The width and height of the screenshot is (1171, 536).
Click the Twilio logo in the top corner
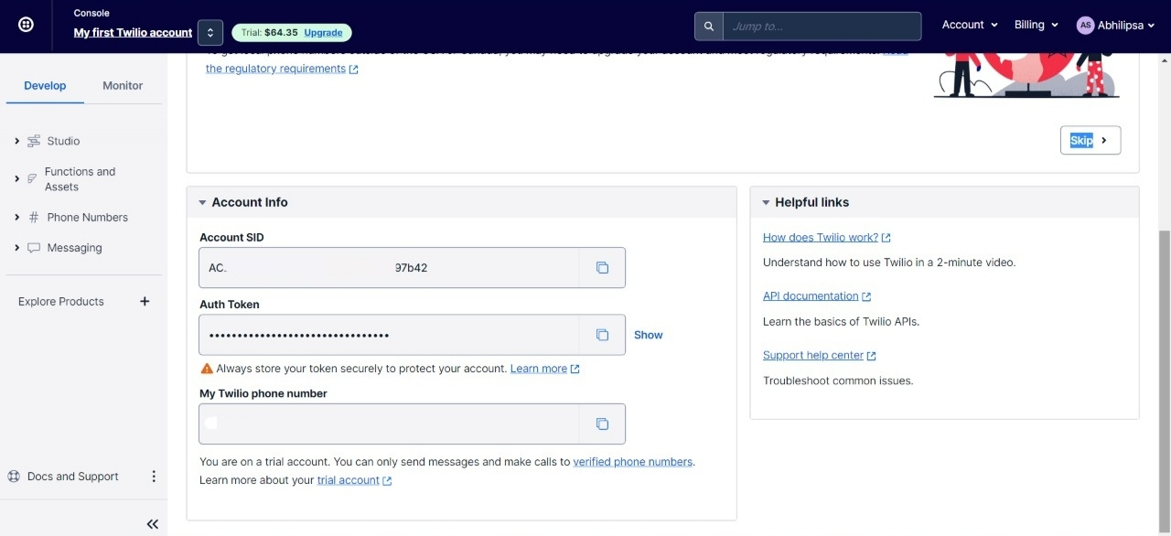click(24, 25)
